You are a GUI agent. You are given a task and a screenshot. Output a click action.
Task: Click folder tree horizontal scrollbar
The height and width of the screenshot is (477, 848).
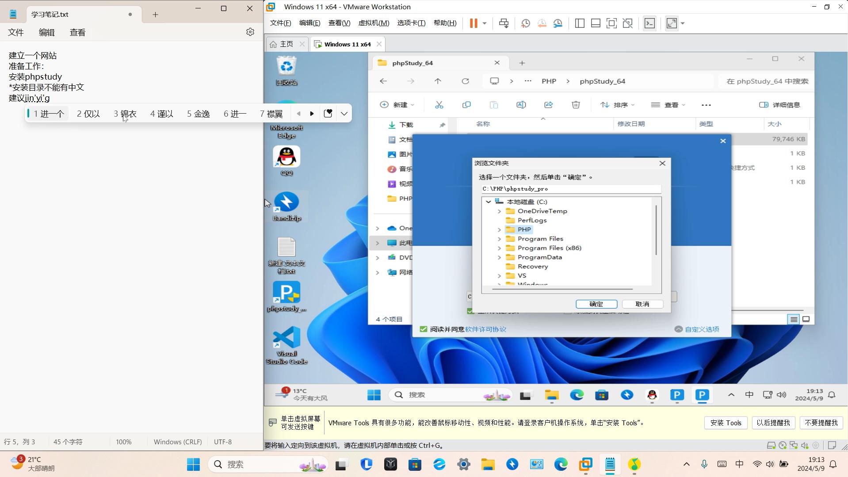pos(562,289)
